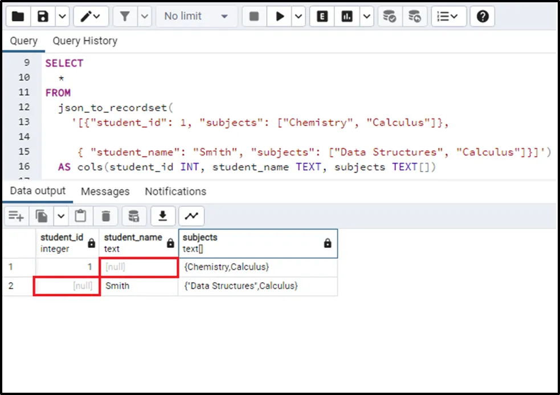Switch to the Messages tab
Viewport: 560px width, 395px height.
pyautogui.click(x=105, y=192)
